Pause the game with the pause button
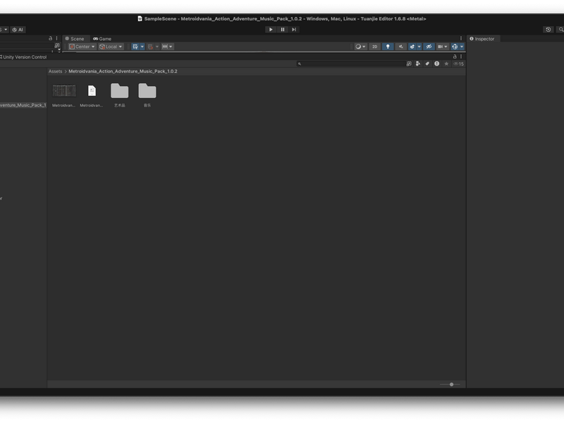 coord(283,30)
